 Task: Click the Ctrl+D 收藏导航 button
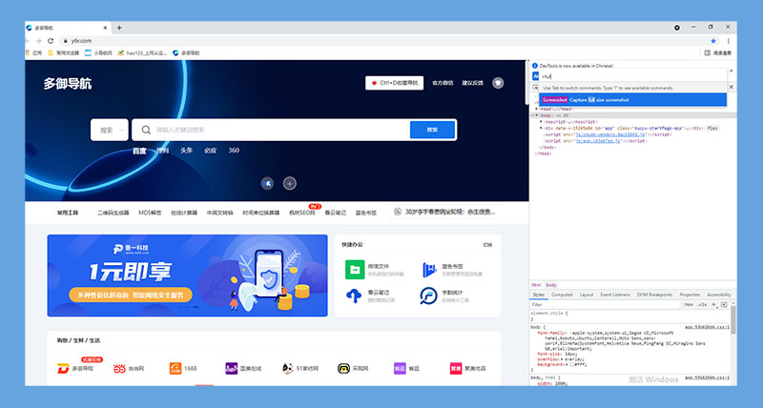tap(395, 83)
